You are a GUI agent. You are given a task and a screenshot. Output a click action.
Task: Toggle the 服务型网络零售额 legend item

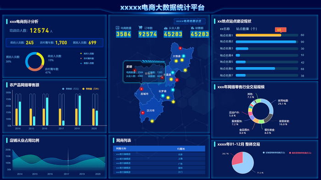[300, 153]
